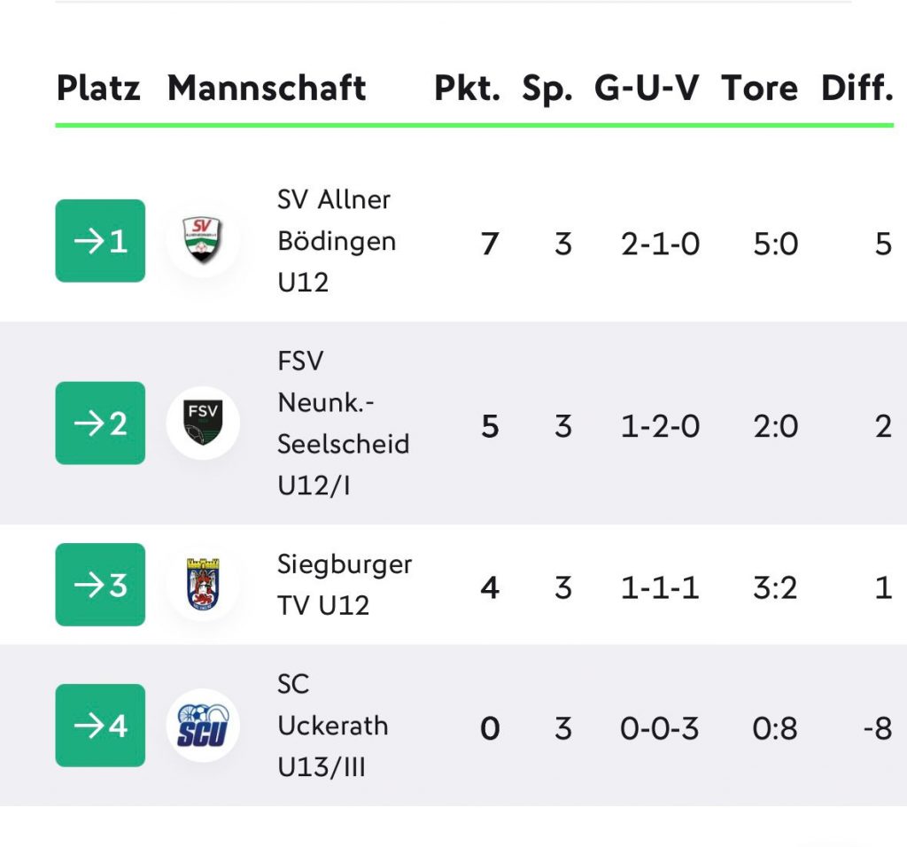Click the SV Allner Bödingen club crest
Screen dimensions: 907x847
(203, 240)
